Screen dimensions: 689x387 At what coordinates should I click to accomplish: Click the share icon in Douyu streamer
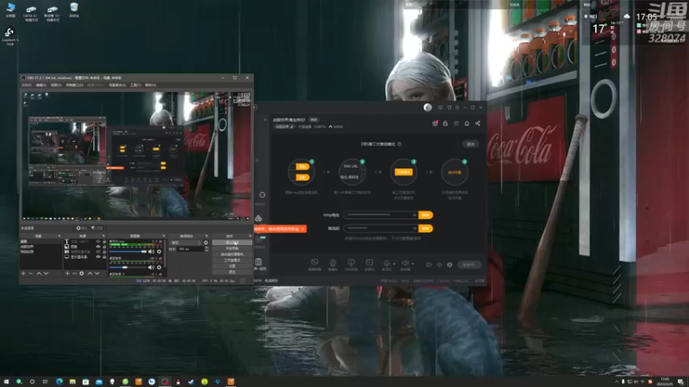coord(478,123)
